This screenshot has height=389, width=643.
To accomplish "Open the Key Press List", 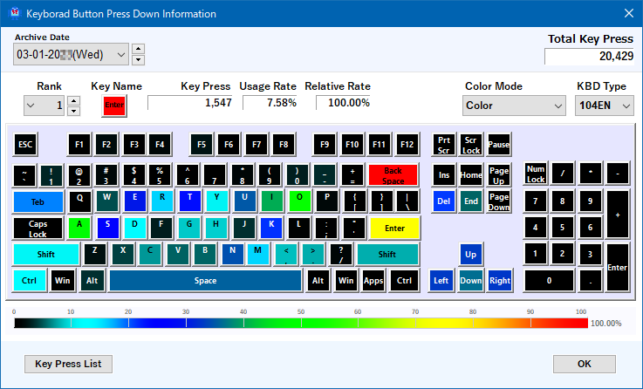I will point(68,364).
